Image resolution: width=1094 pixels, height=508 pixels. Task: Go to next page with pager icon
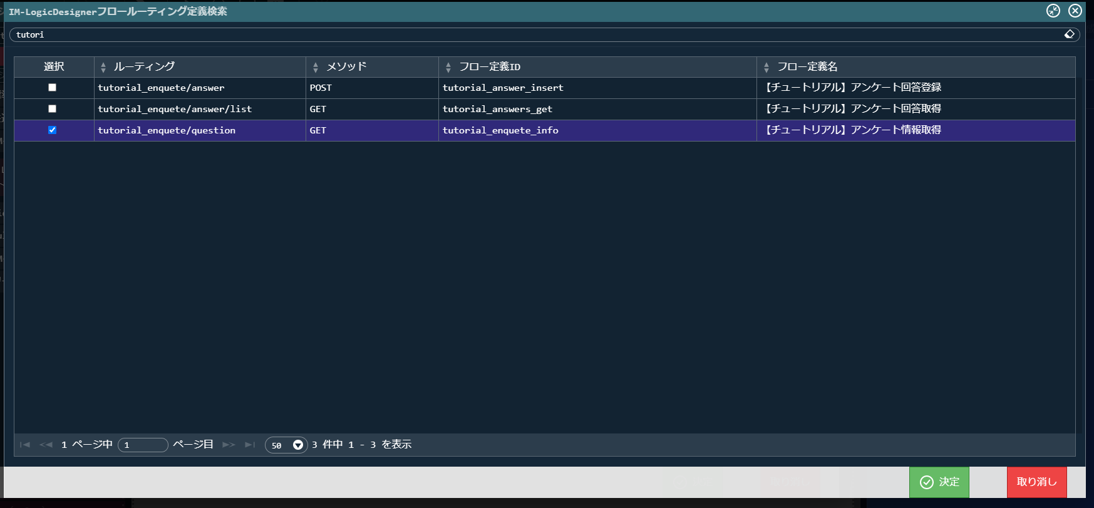229,445
